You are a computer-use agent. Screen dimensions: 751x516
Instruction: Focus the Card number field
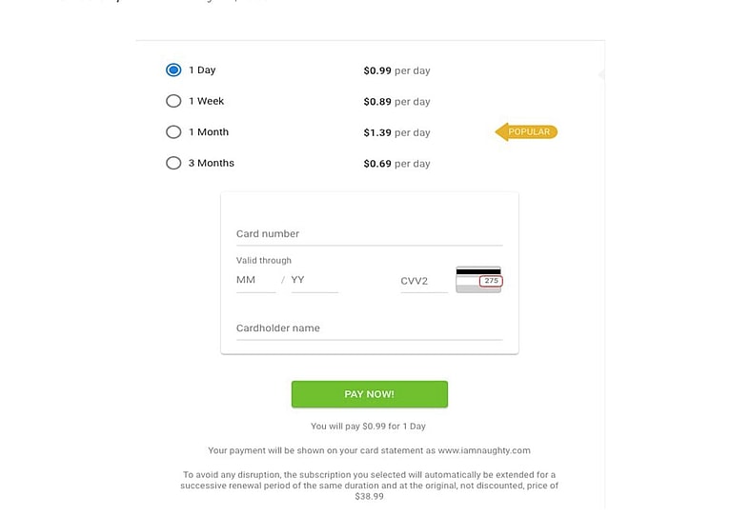pyautogui.click(x=369, y=234)
